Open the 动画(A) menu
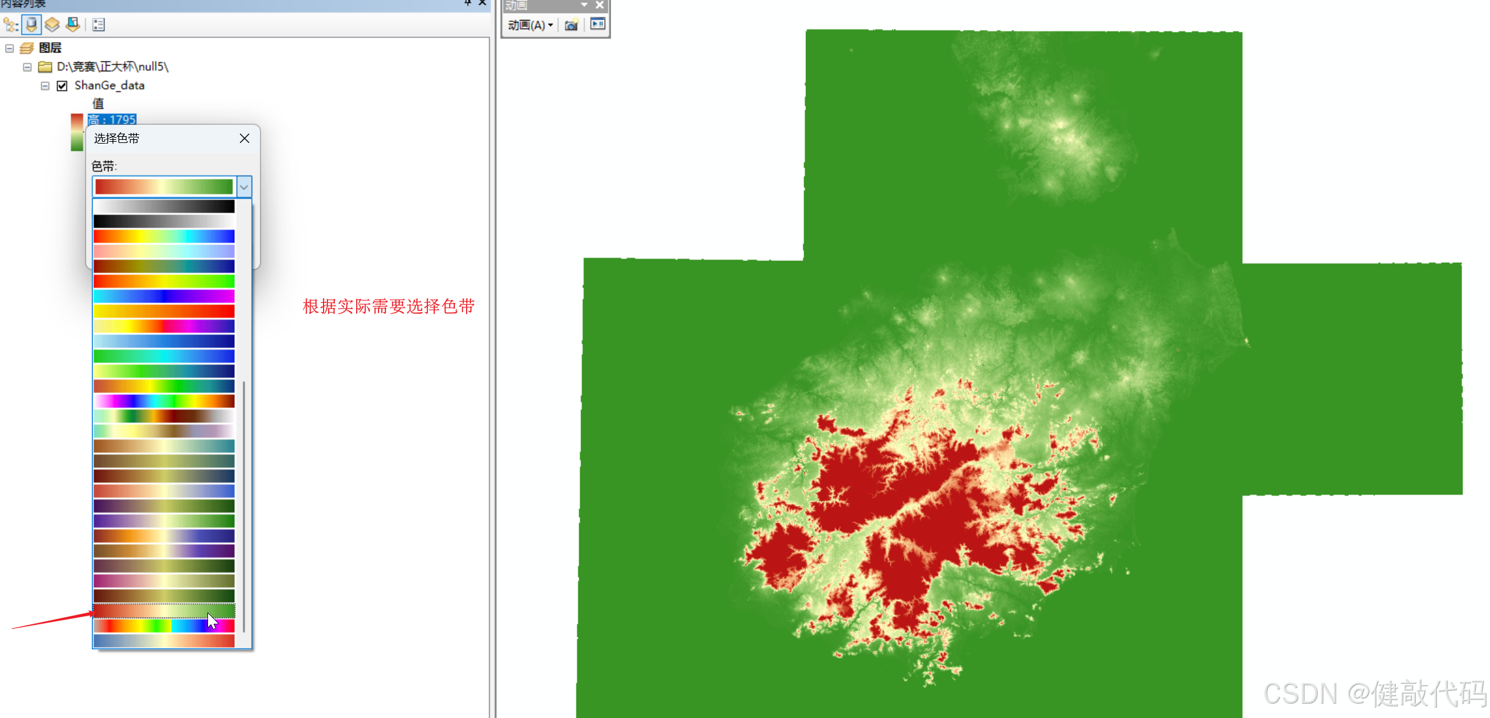Viewport: 1490px width, 718px height. point(530,25)
